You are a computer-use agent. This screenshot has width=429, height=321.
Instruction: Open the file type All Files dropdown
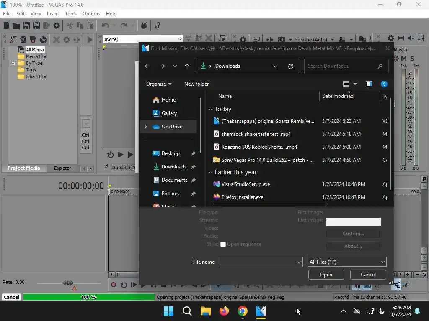click(347, 262)
